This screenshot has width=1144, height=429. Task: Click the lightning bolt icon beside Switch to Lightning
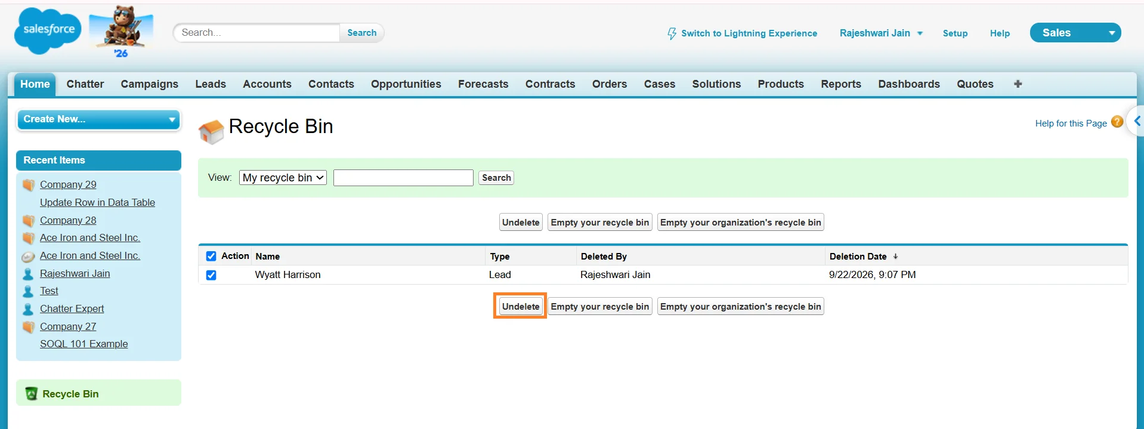672,33
